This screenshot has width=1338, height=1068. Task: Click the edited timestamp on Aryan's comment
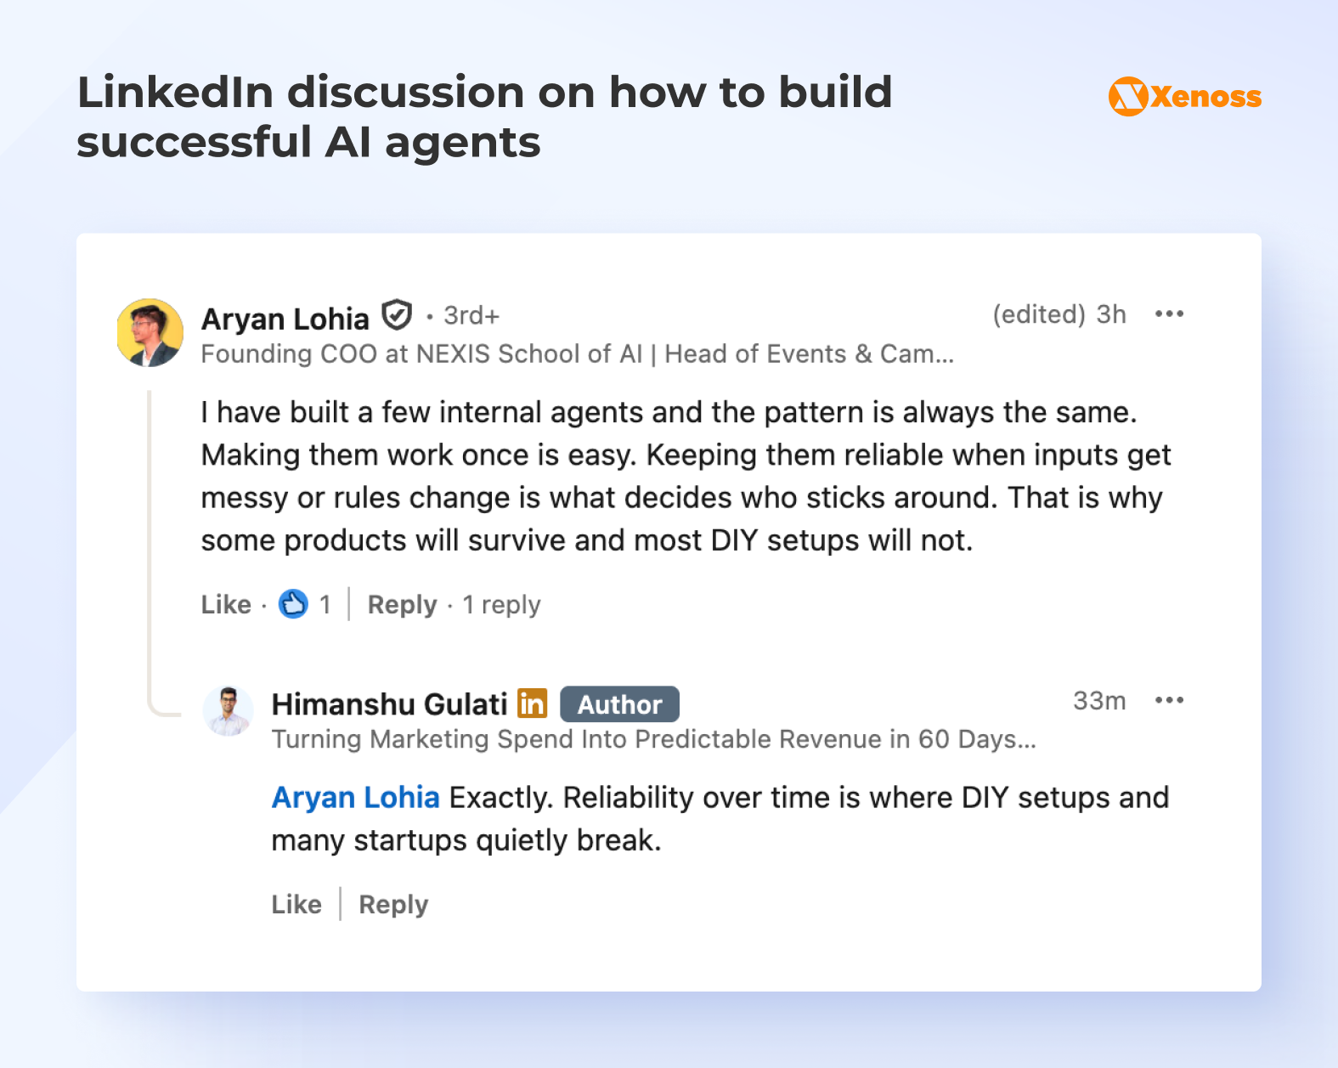pyautogui.click(x=1059, y=314)
